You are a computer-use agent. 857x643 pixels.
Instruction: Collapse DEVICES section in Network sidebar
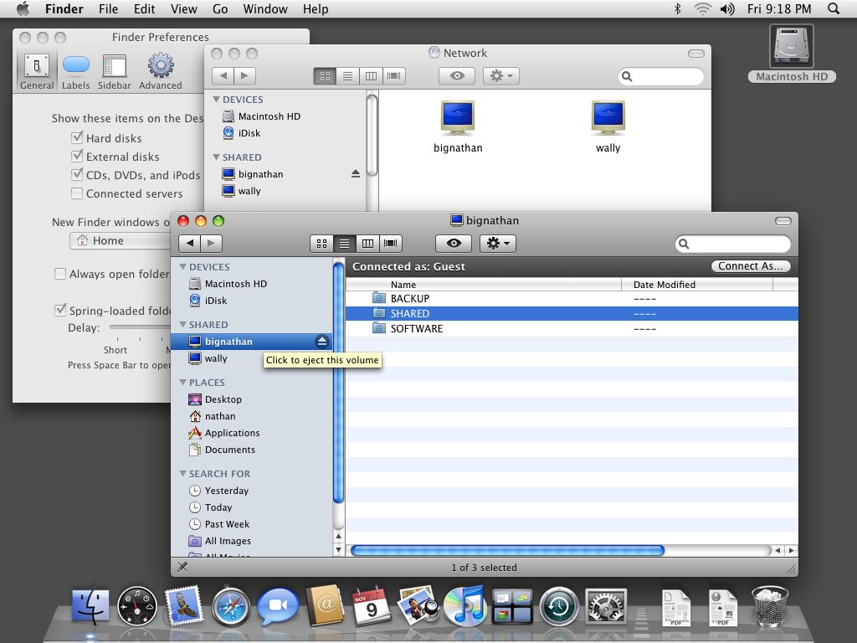coord(217,100)
